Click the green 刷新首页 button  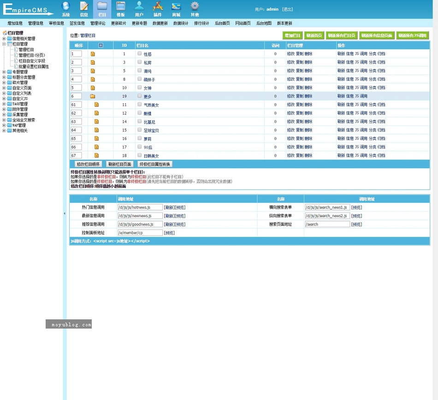click(314, 35)
